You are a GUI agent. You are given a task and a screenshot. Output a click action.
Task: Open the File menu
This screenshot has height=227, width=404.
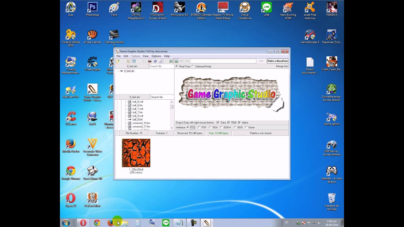click(x=118, y=56)
